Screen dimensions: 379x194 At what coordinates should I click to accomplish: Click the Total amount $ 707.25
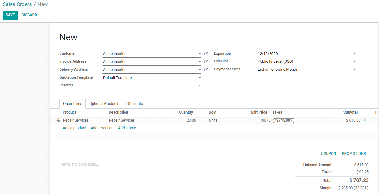(x=359, y=180)
